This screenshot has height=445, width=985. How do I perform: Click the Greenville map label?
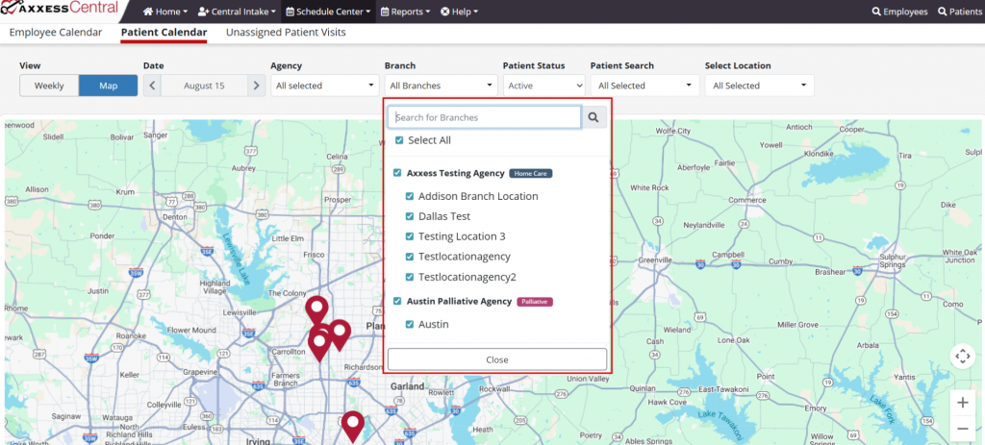pyautogui.click(x=655, y=260)
